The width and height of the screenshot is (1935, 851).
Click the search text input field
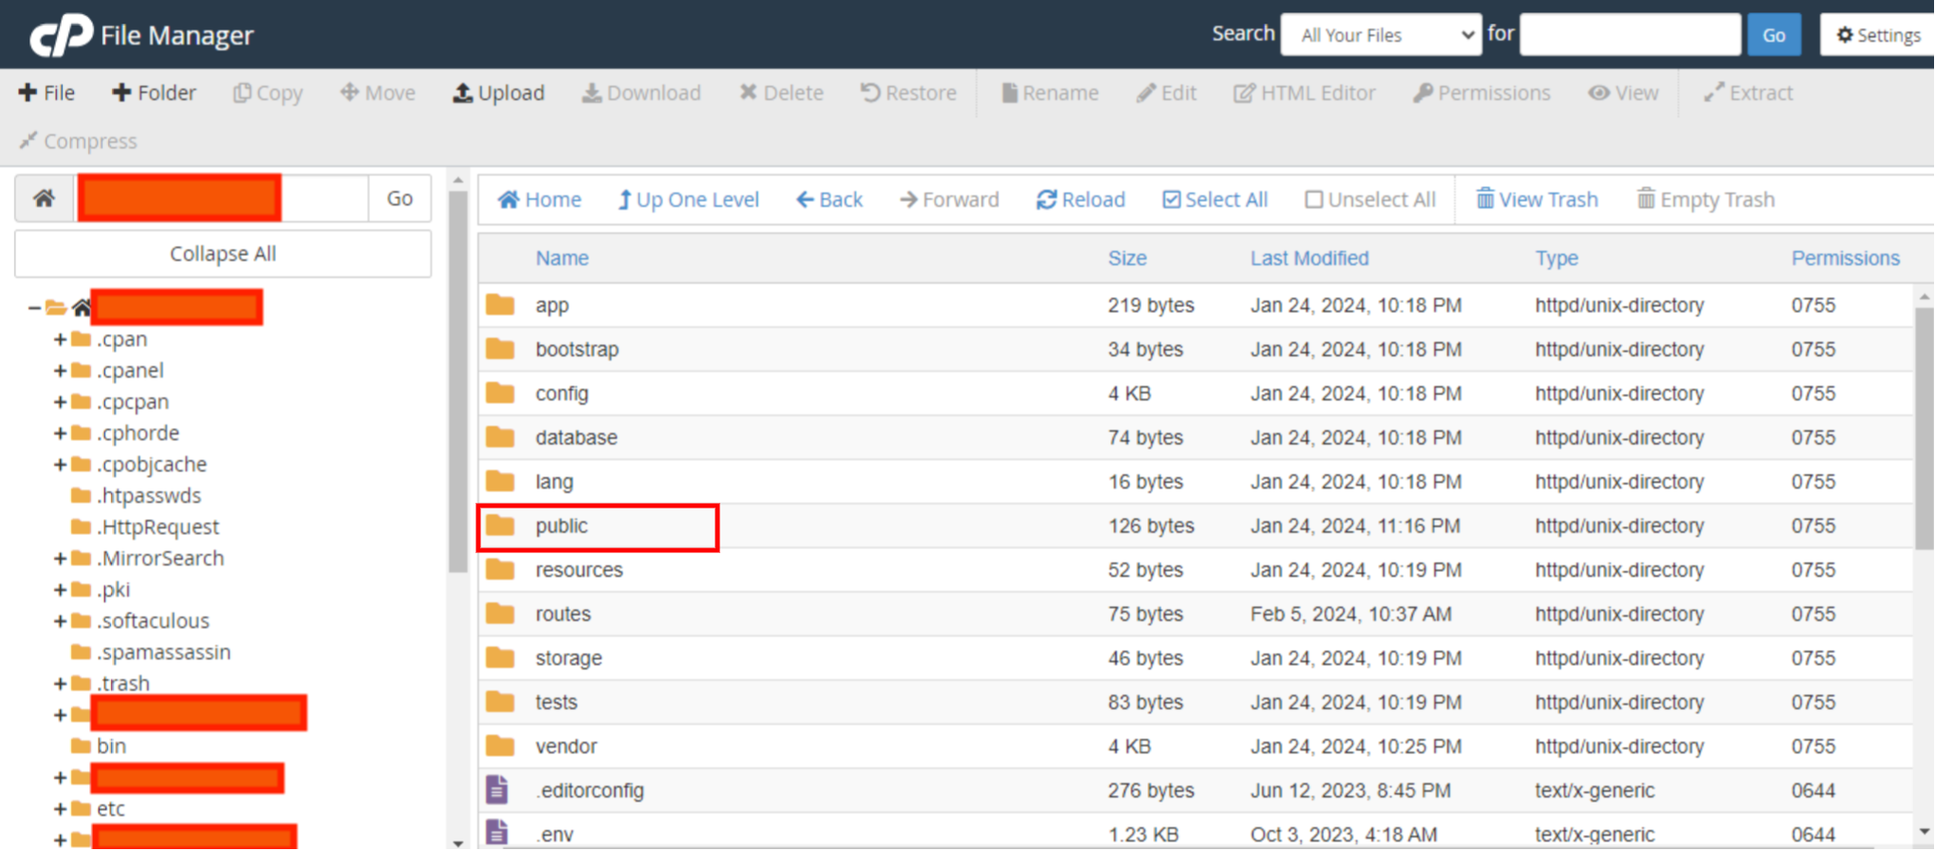click(1629, 35)
